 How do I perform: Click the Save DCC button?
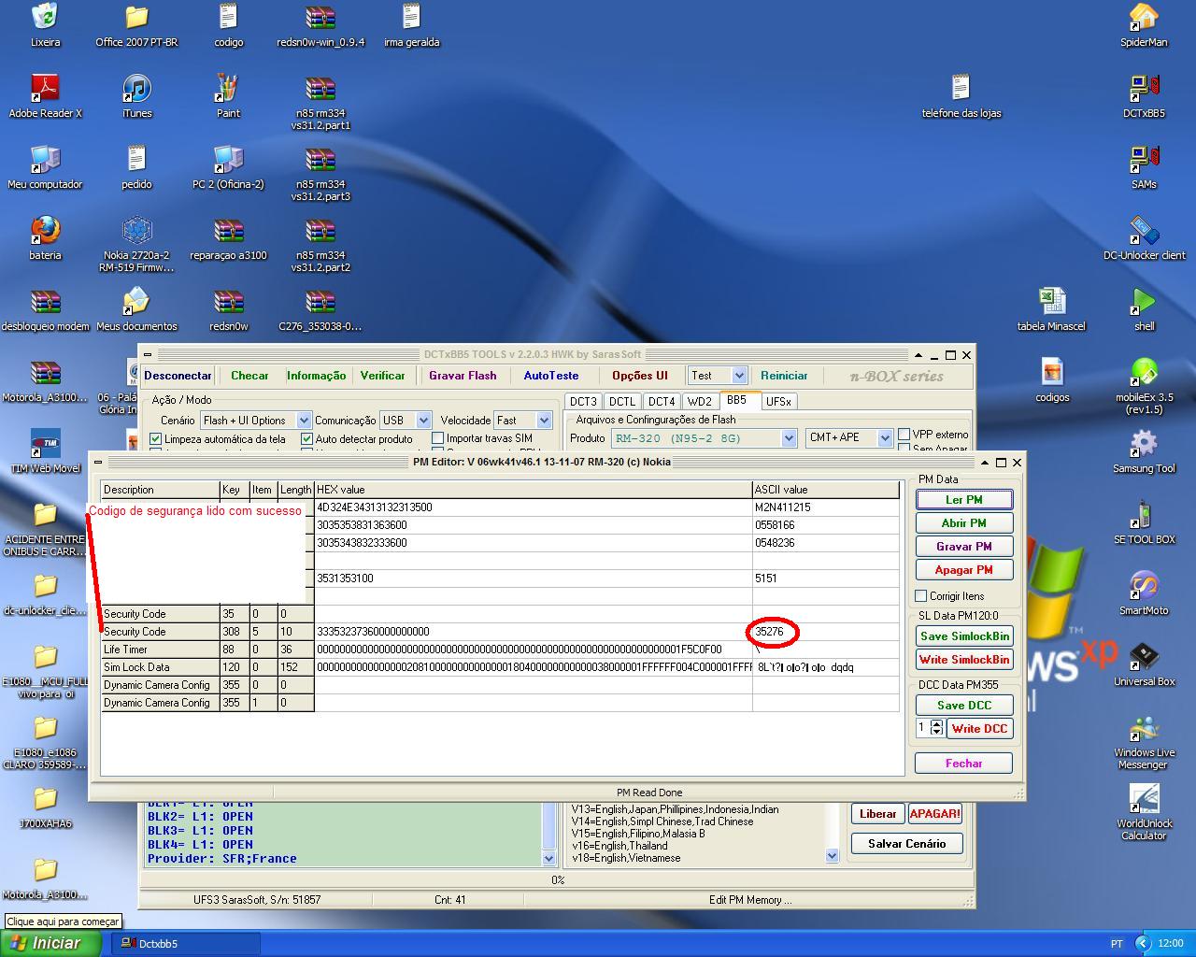963,706
